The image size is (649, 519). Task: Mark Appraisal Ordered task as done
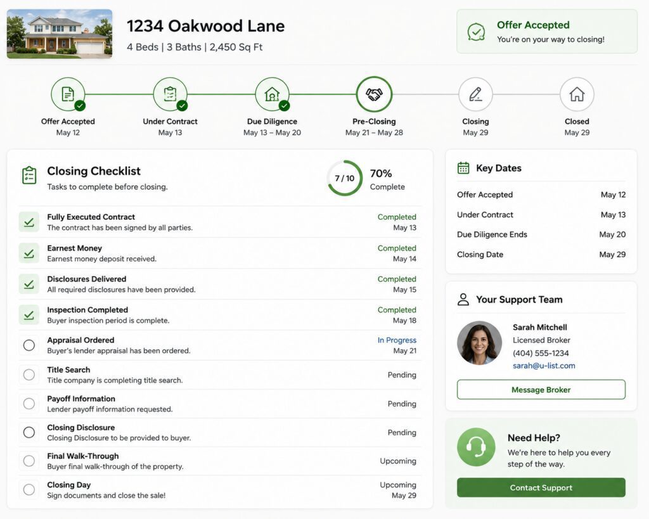coord(29,345)
